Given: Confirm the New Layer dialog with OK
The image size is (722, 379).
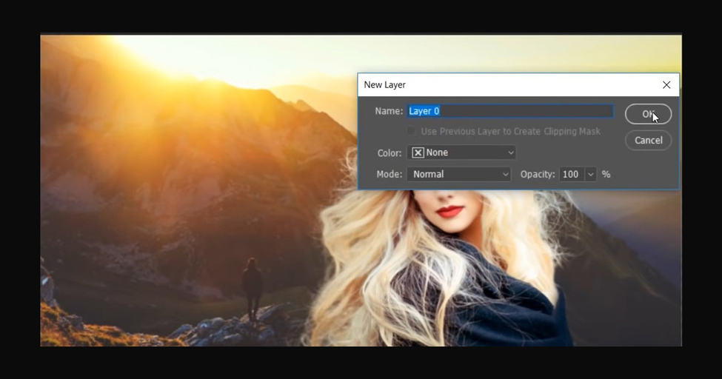Looking at the screenshot, I should tap(648, 114).
